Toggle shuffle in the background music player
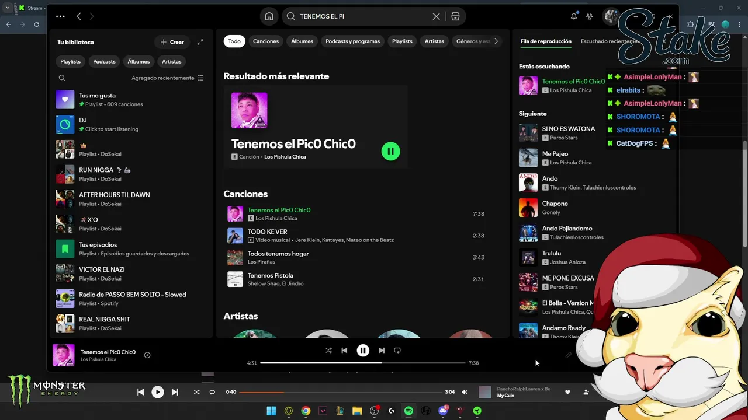 [196, 392]
